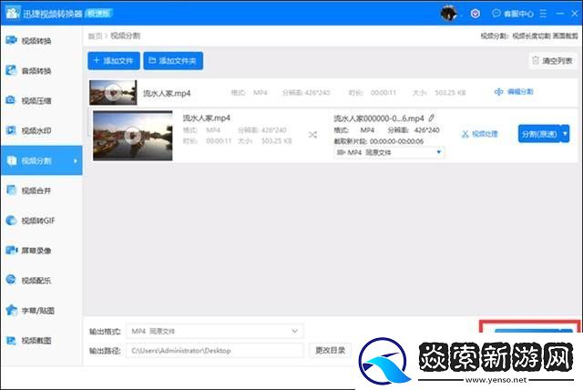Click the pencil rename icon beside output name
The height and width of the screenshot is (390, 583).
tap(431, 118)
